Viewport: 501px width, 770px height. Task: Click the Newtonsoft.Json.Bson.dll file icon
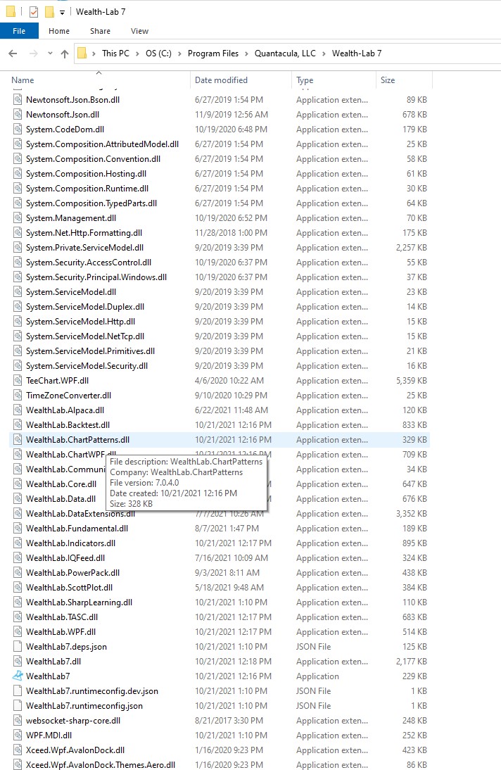(18, 100)
